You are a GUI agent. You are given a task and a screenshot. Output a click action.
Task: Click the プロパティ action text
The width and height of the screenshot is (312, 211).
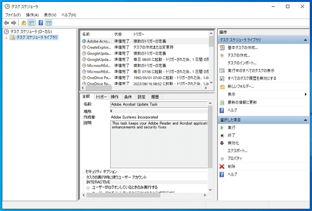[x=235, y=158]
